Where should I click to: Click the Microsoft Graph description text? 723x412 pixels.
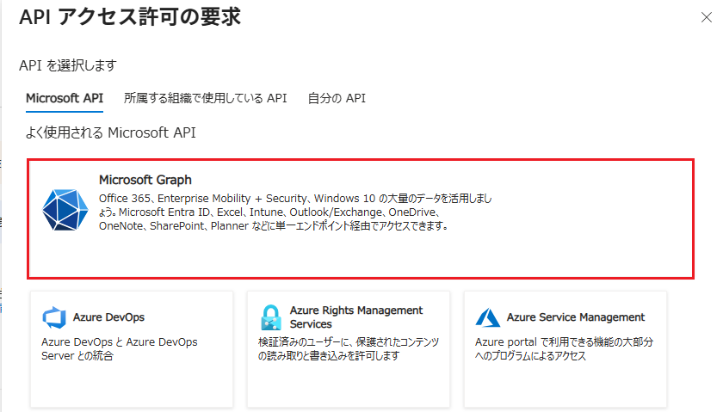[295, 212]
